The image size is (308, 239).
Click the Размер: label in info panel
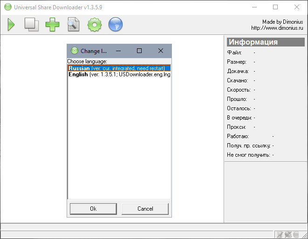click(x=237, y=62)
